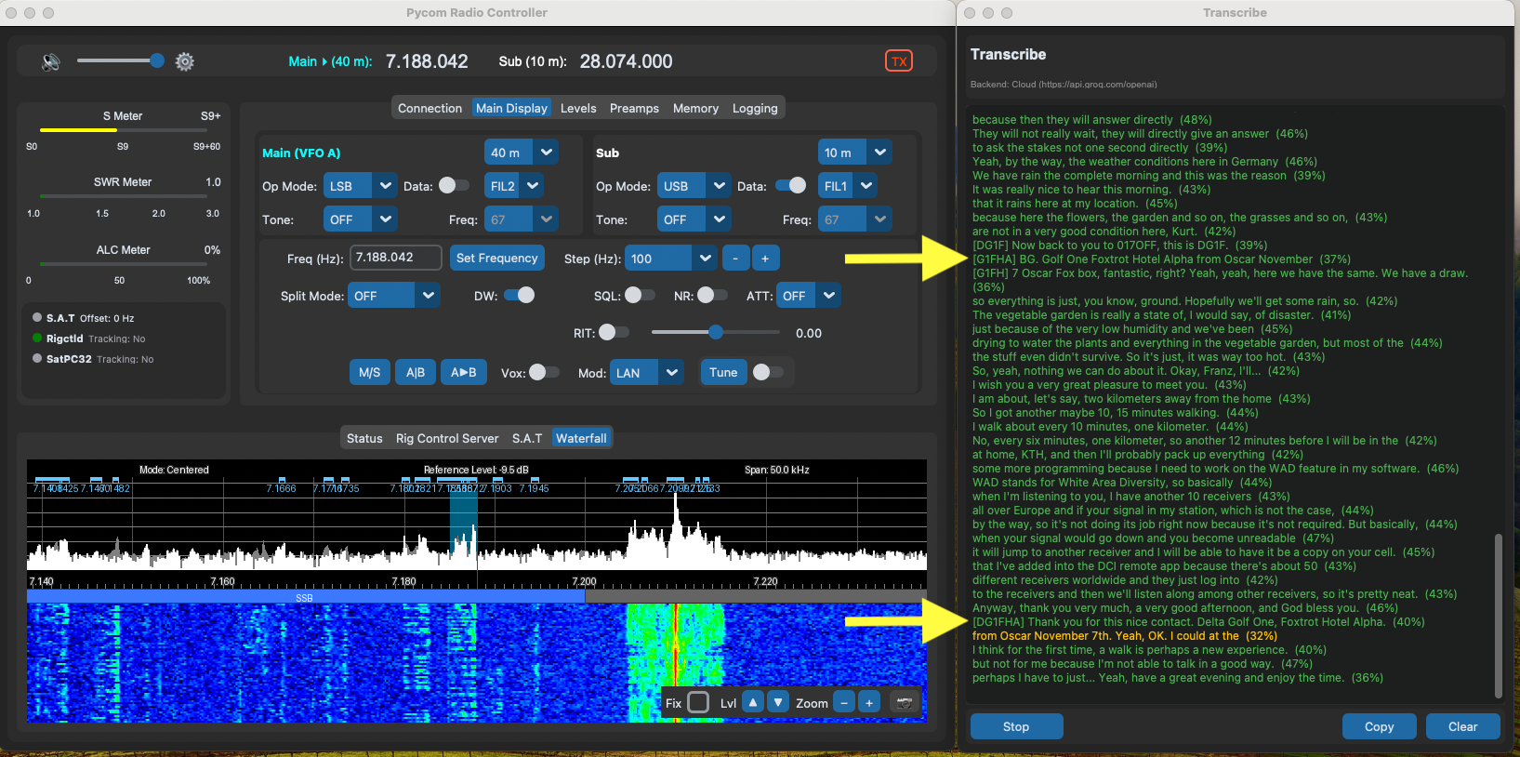Click the Freq (Hz) input field
This screenshot has height=757, width=1520.
pos(395,258)
